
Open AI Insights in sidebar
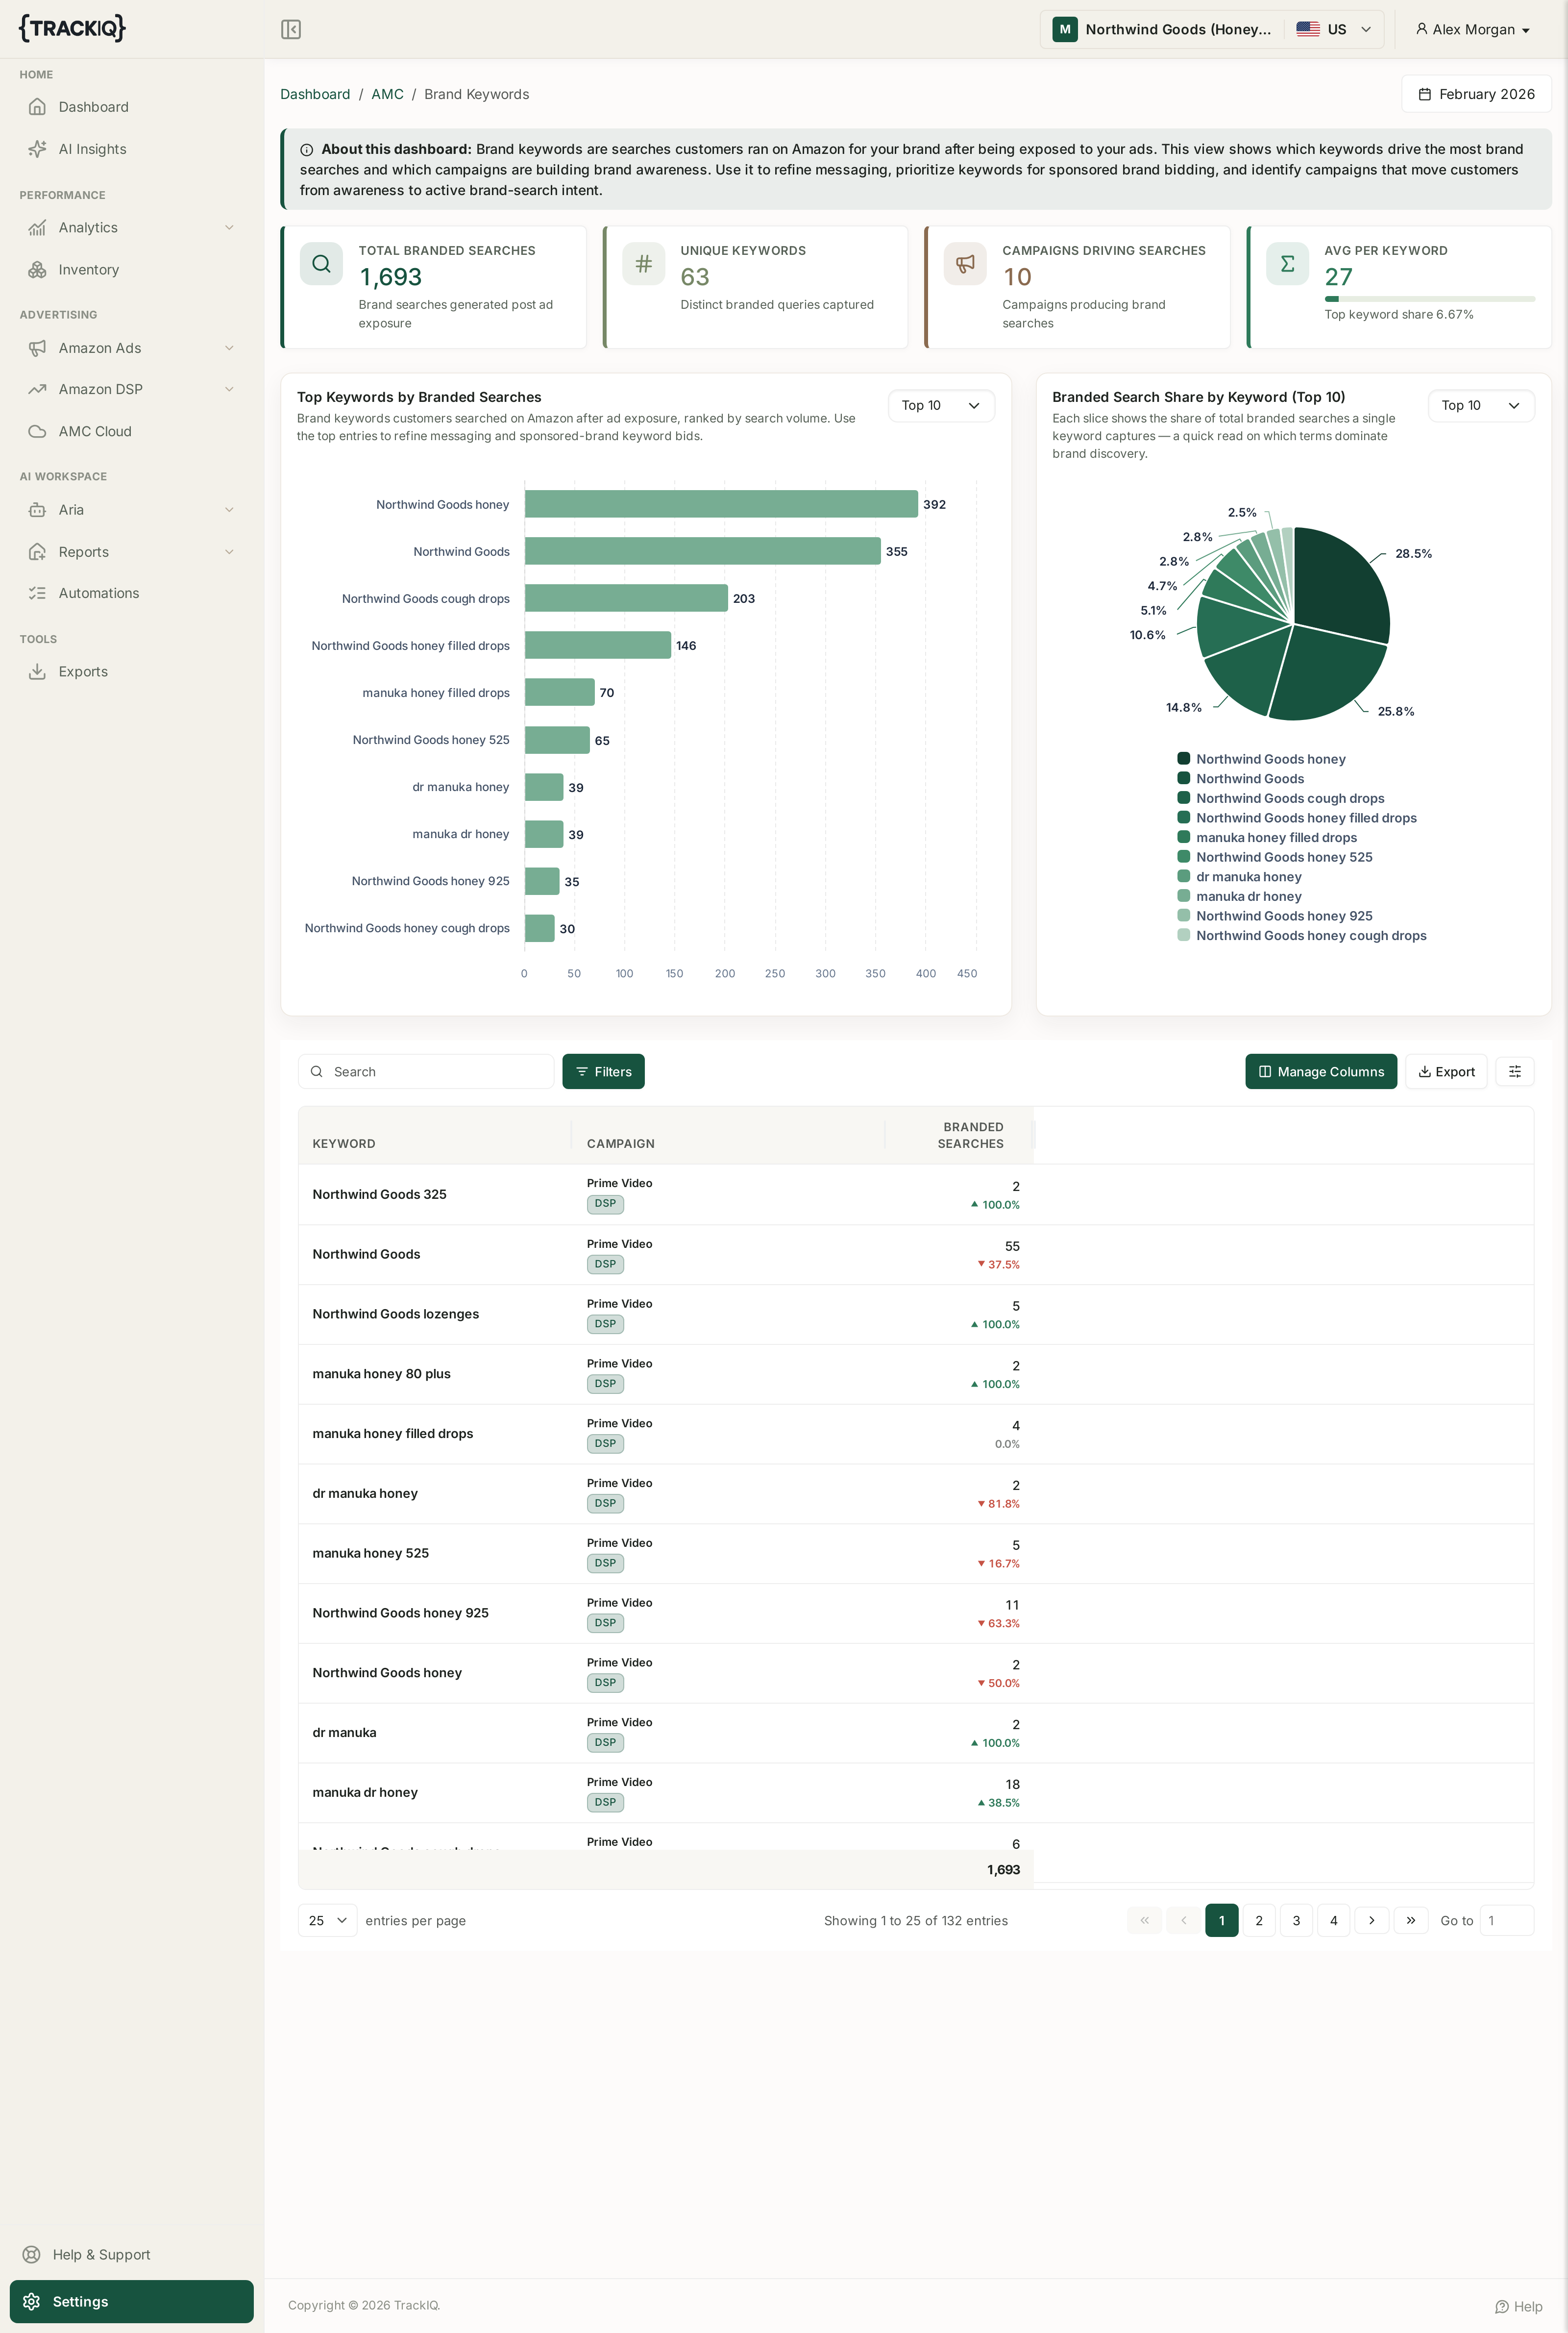131,149
